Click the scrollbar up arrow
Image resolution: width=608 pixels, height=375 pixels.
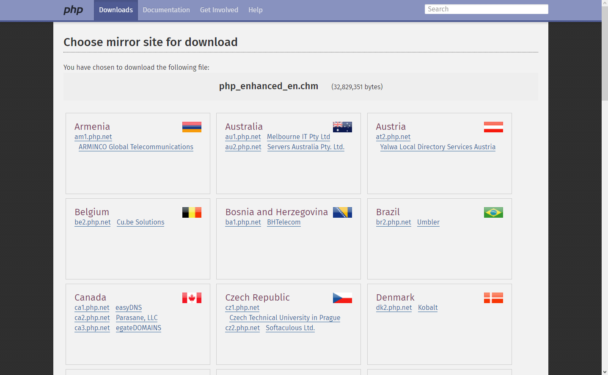(605, 3)
